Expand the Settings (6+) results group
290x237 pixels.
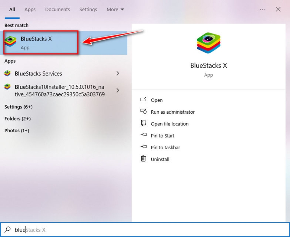[x=18, y=107]
